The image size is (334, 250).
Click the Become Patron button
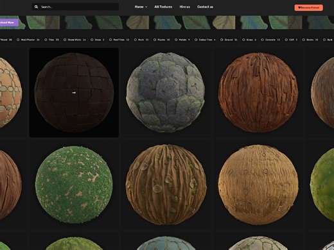(308, 8)
